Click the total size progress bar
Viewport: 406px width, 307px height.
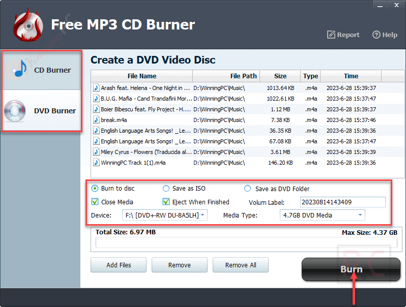[x=246, y=242]
